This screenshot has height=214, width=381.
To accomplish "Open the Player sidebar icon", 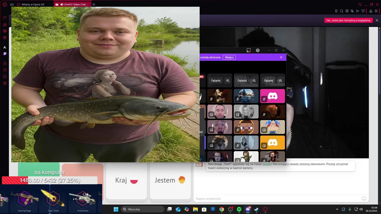I will [x=5, y=64].
